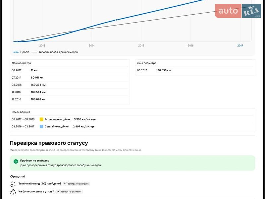Select the yellow Інтенсивне водіння swatch
Screen dimensions: 265x199
click(x=41, y=119)
